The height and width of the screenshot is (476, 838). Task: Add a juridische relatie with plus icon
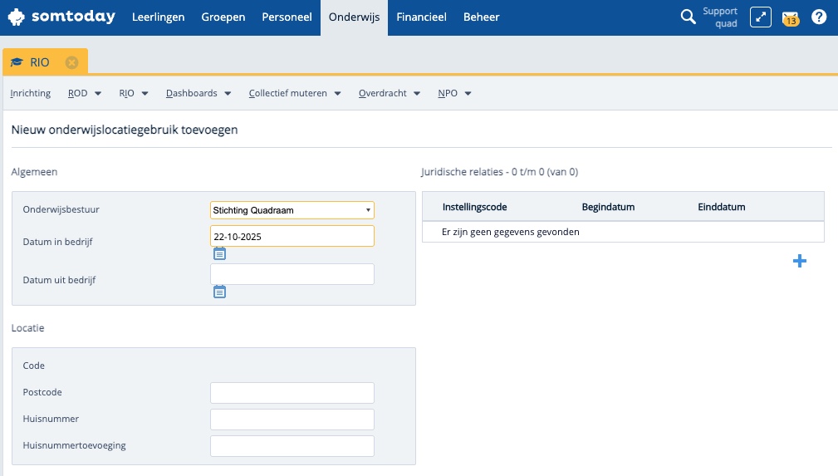click(x=800, y=262)
